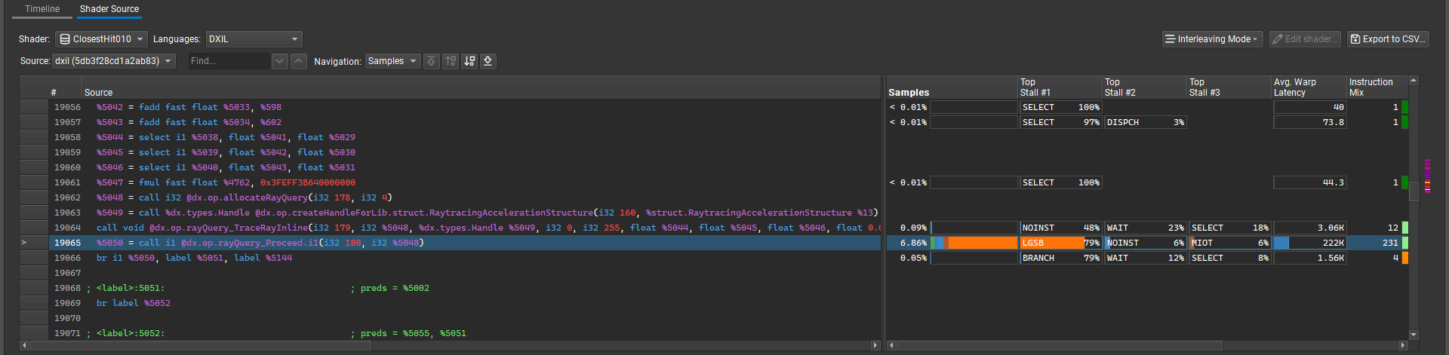This screenshot has height=355, width=1449.
Task: Click the source pane scroll right arrow
Action: click(875, 345)
